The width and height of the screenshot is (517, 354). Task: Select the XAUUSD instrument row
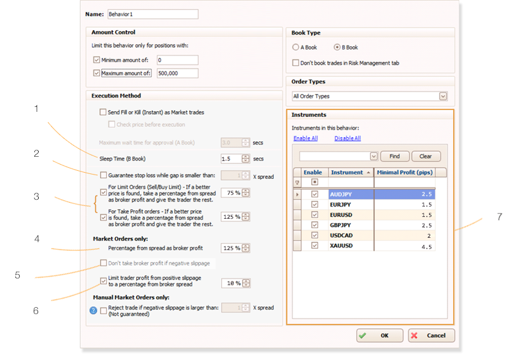tap(350, 246)
